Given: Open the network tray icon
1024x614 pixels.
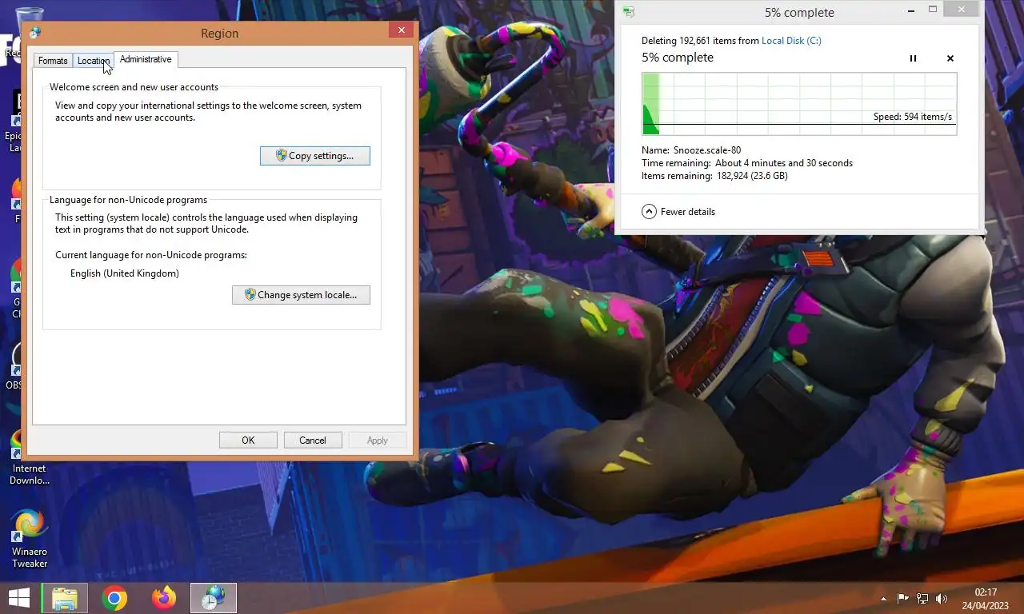Looking at the screenshot, I should pyautogui.click(x=922, y=598).
